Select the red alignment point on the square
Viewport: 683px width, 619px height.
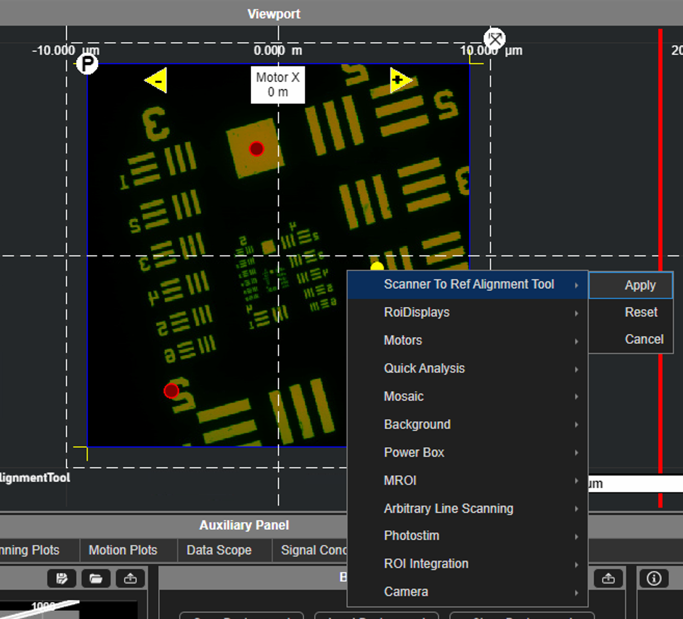point(256,149)
